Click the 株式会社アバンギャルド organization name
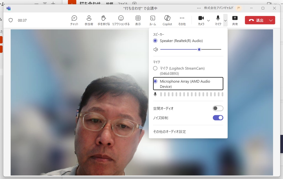 tap(219, 8)
